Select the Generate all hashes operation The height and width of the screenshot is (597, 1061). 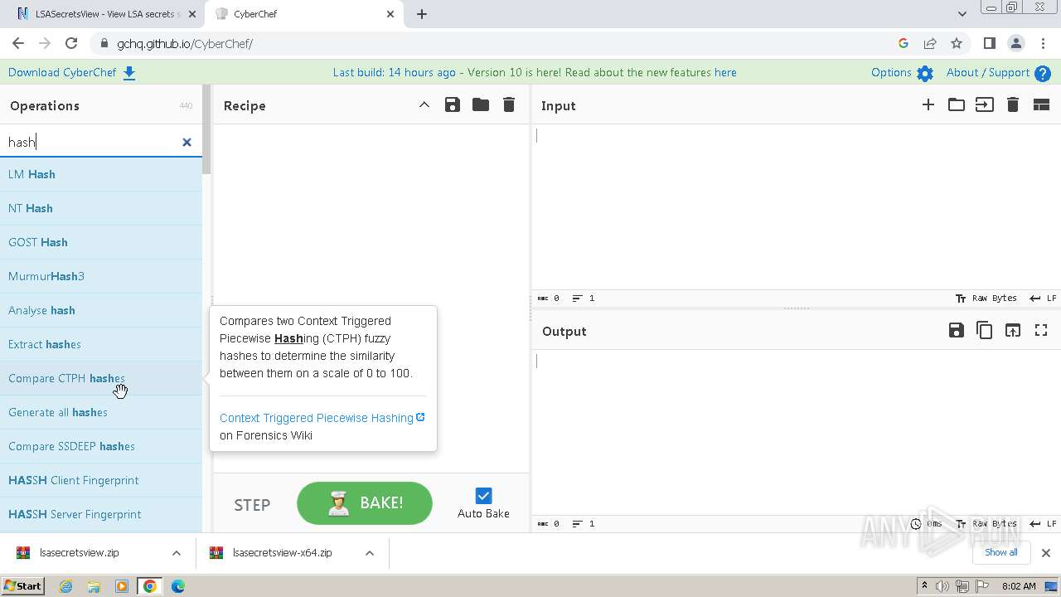(x=101, y=412)
